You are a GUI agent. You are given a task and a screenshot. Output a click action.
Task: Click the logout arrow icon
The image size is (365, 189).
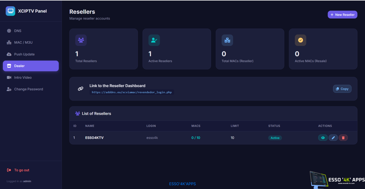coord(9,170)
